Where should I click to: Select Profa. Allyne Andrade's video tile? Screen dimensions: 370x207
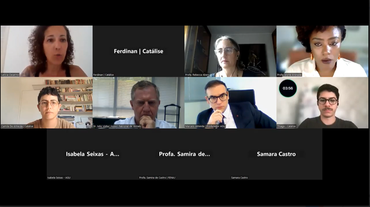tap(322, 51)
